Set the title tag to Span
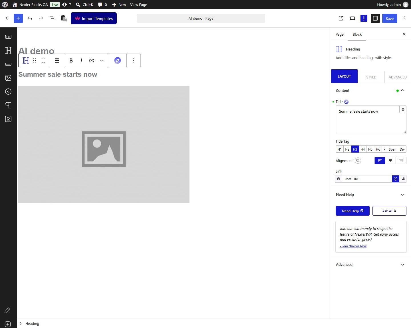Screen dimensions: 411x328 [392, 149]
